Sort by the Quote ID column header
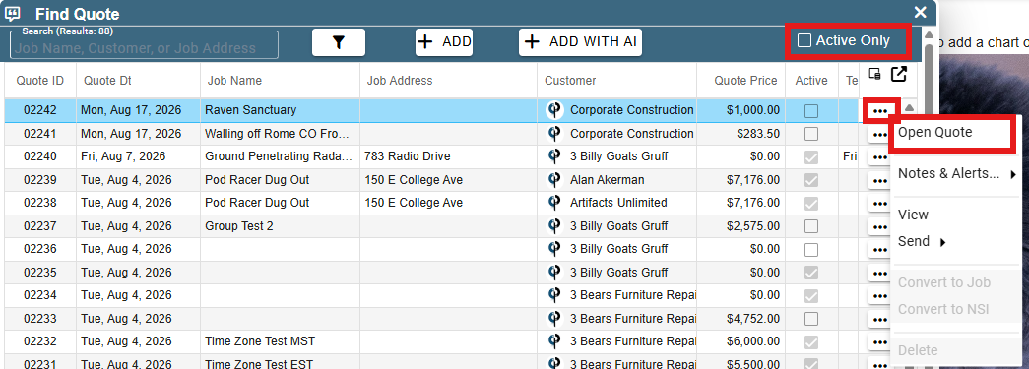This screenshot has height=369, width=1029. pos(40,81)
